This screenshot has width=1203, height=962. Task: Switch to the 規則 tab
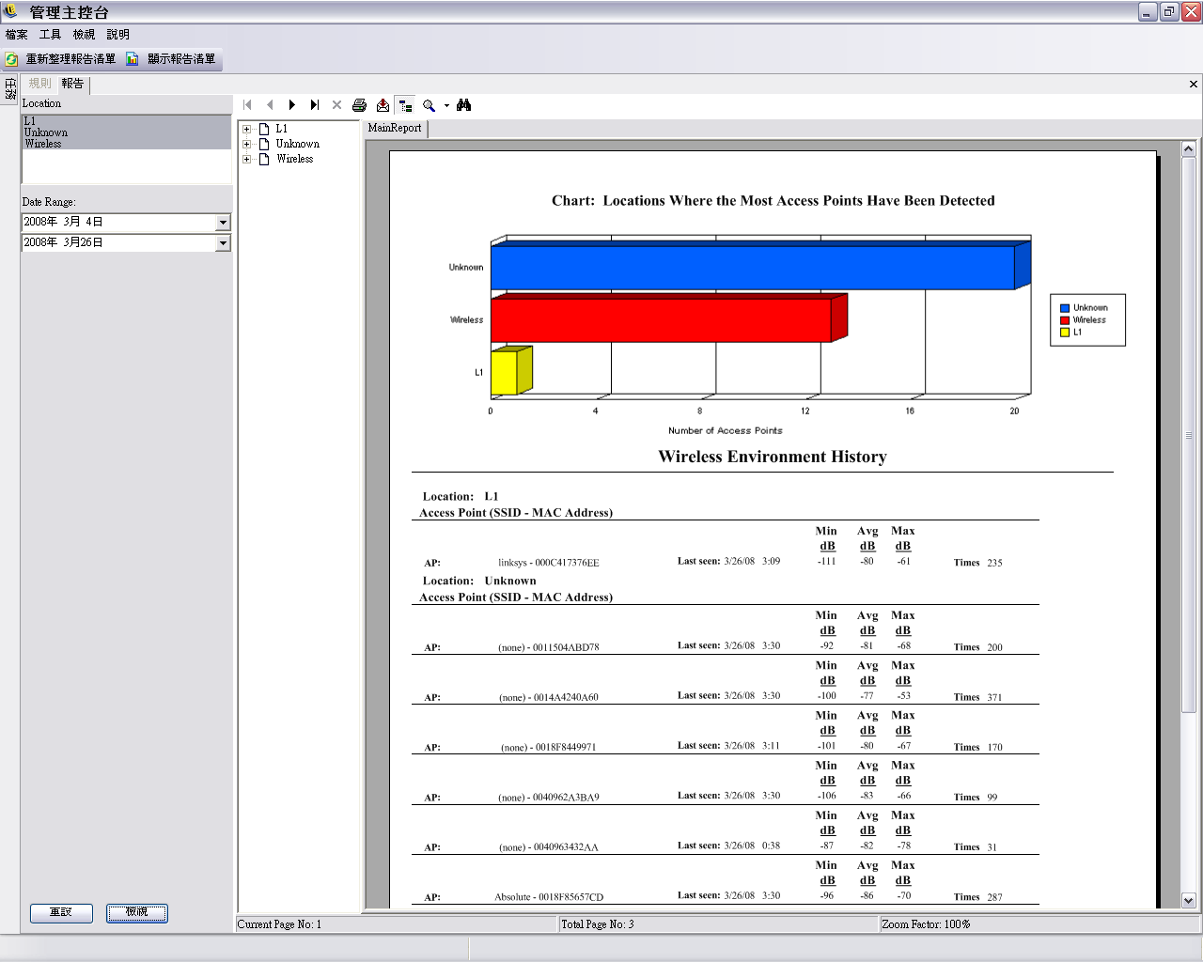tap(39, 84)
